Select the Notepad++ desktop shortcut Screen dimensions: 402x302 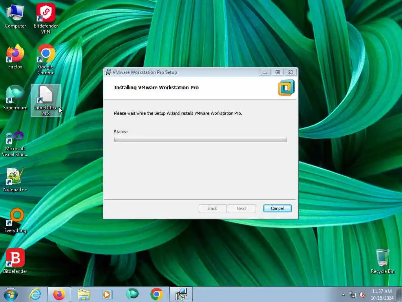tap(15, 180)
